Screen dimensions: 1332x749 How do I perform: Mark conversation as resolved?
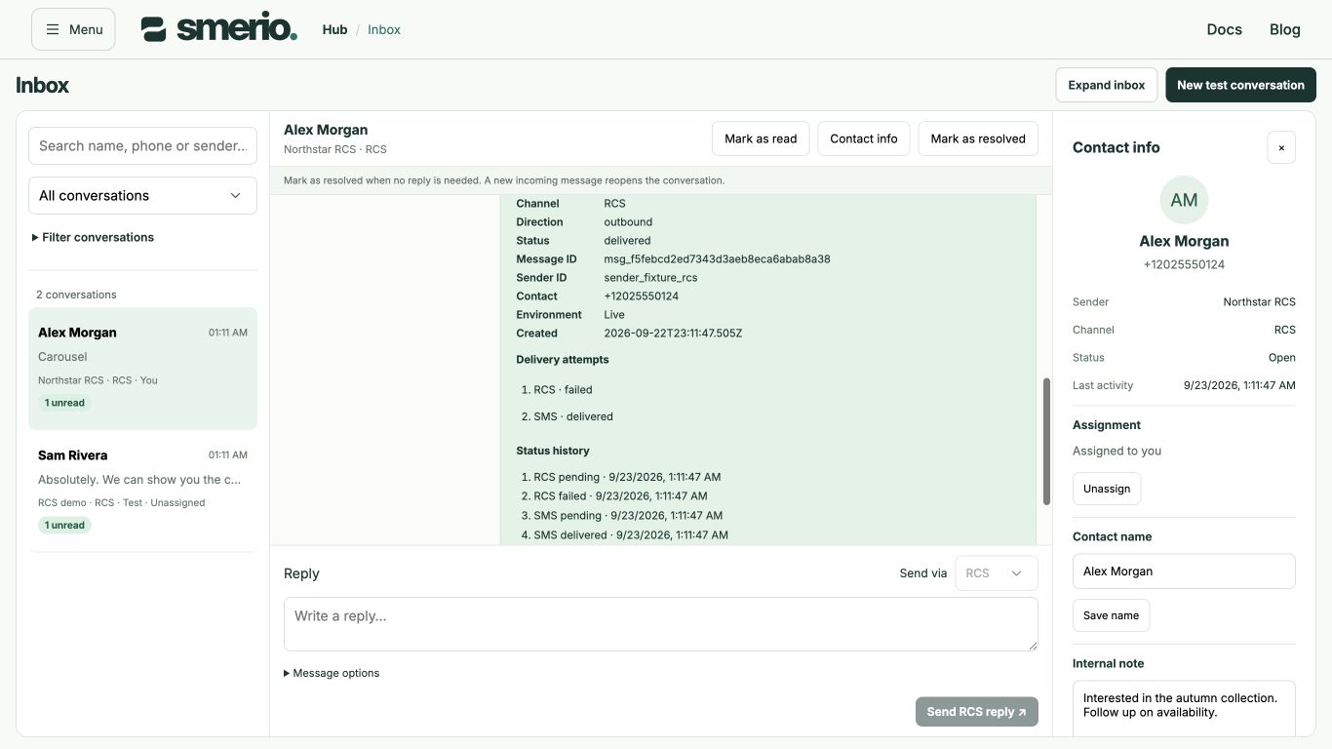(x=978, y=138)
